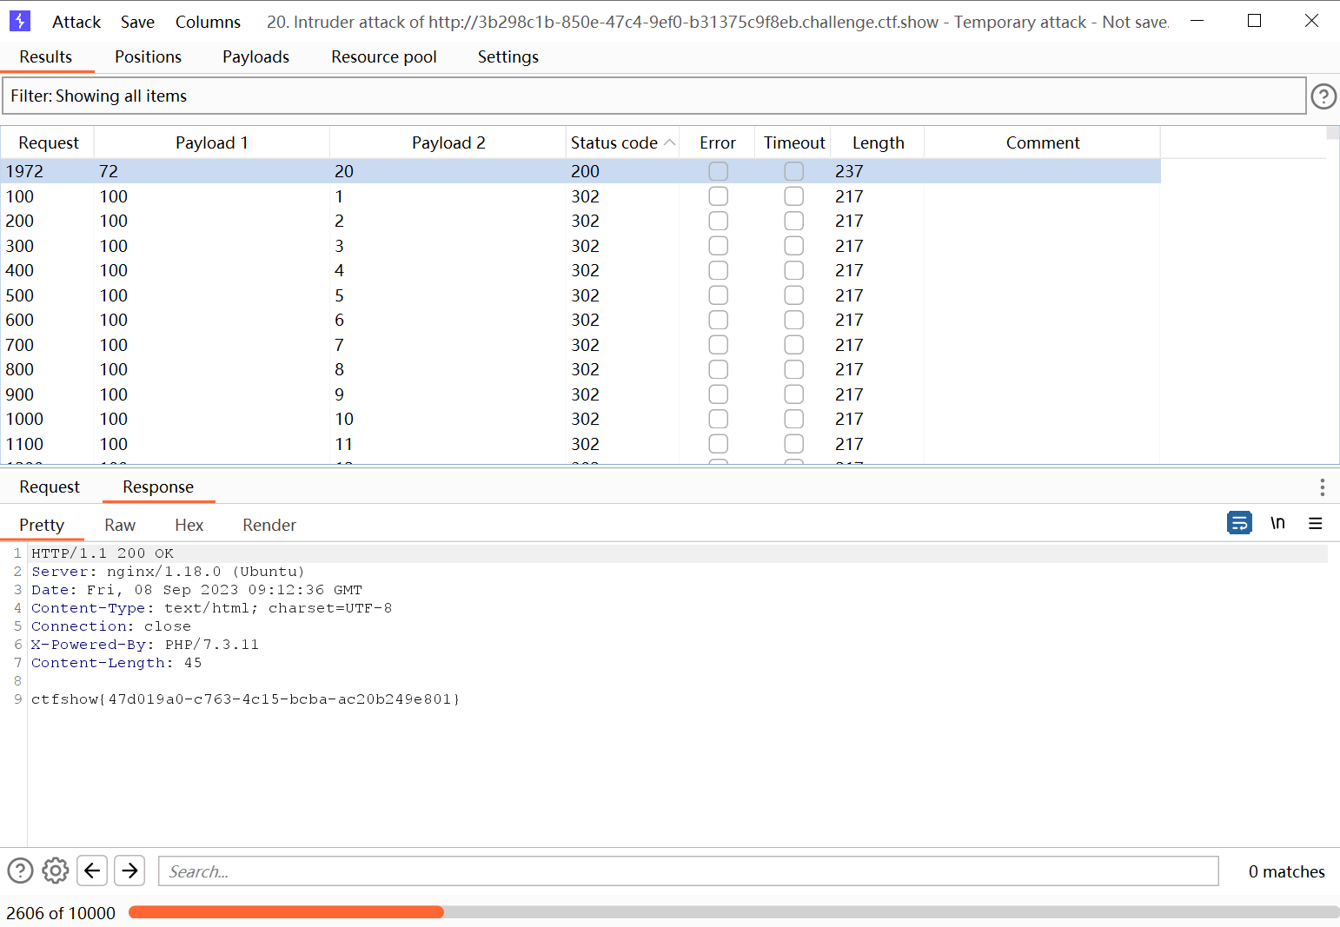Image resolution: width=1340 pixels, height=927 pixels.
Task: Toggle Error checkbox for request 1972
Action: click(x=718, y=171)
